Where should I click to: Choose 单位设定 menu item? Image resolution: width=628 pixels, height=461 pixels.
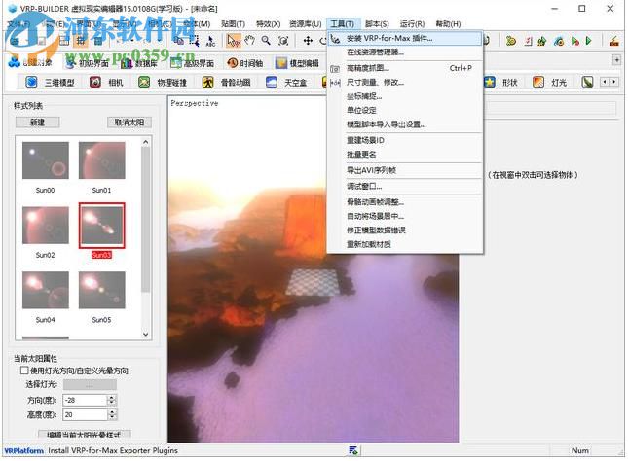(x=405, y=111)
